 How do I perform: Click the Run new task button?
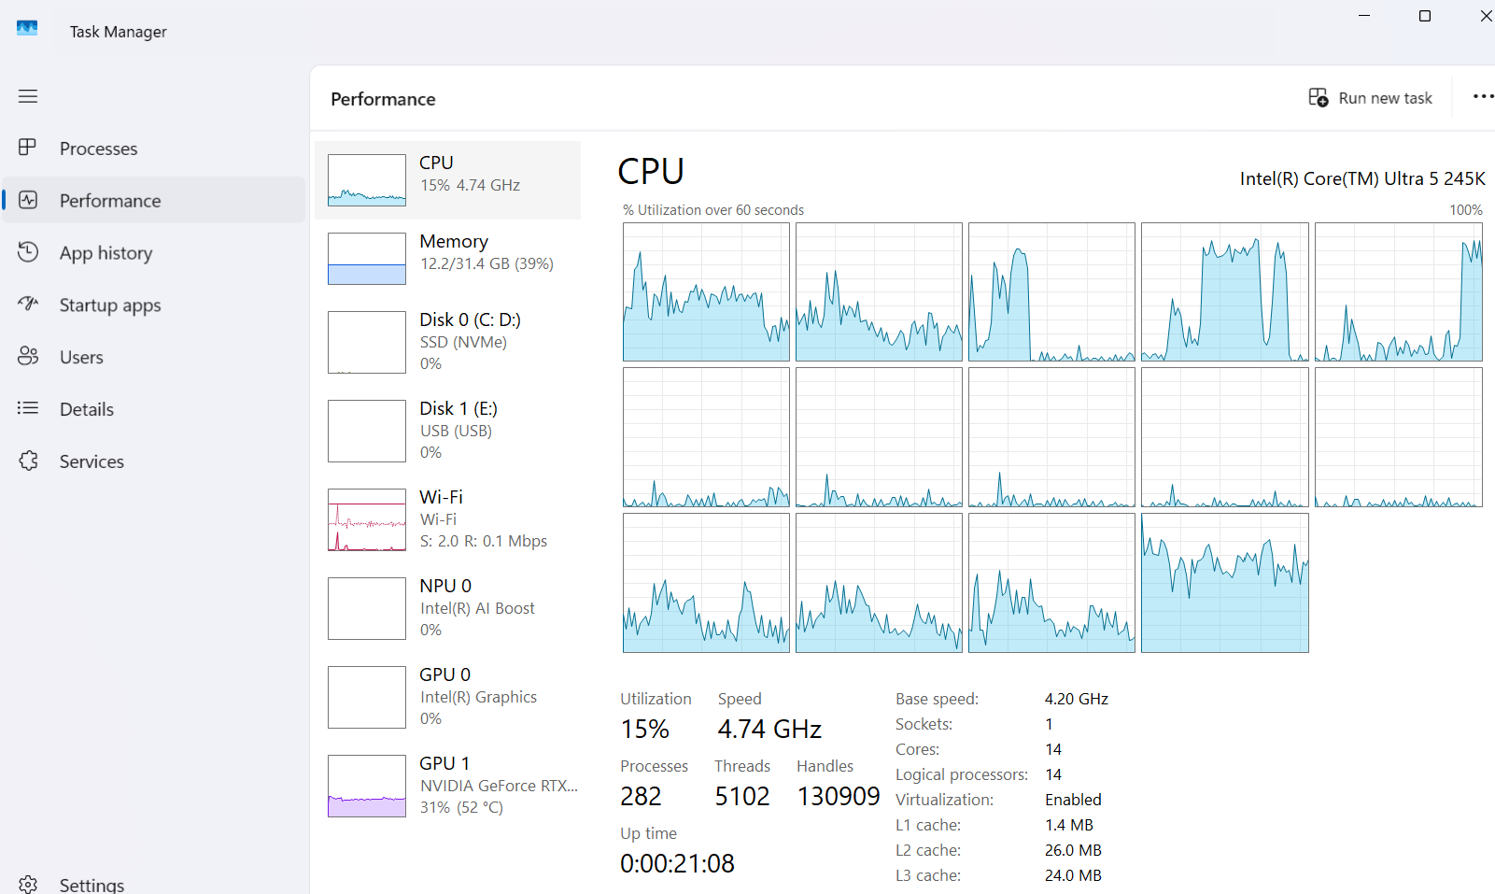(1370, 98)
